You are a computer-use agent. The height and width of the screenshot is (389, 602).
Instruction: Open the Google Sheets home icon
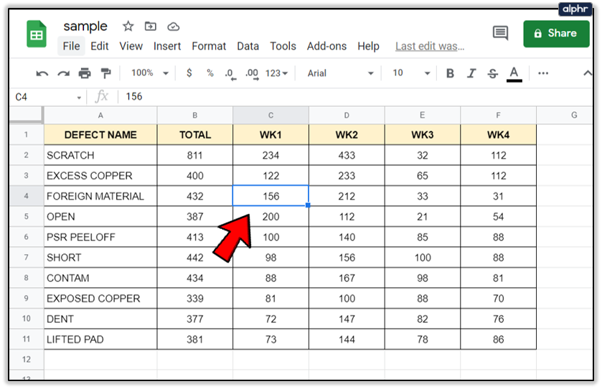37,34
